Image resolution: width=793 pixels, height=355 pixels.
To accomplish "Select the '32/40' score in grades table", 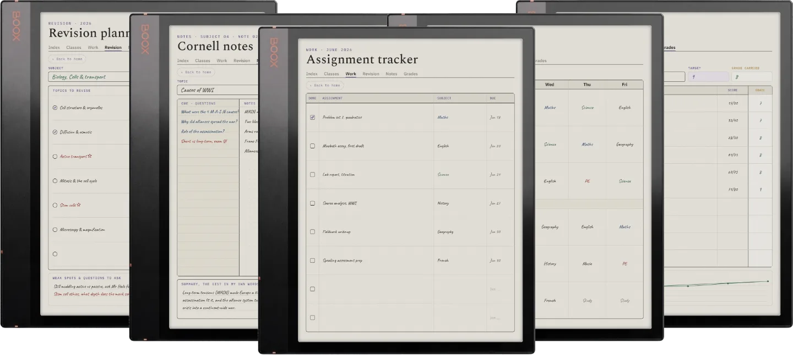I will click(733, 120).
